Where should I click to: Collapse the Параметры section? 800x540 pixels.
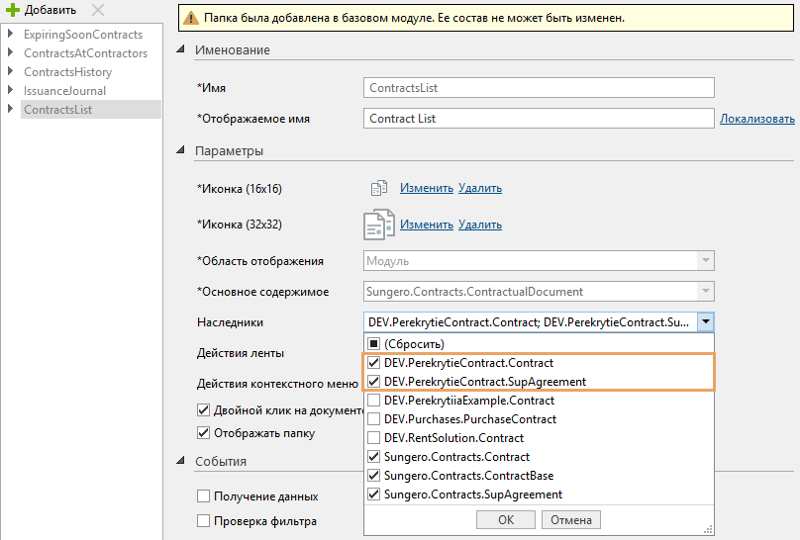click(180, 151)
